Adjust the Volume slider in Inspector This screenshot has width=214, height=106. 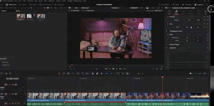coord(189,20)
